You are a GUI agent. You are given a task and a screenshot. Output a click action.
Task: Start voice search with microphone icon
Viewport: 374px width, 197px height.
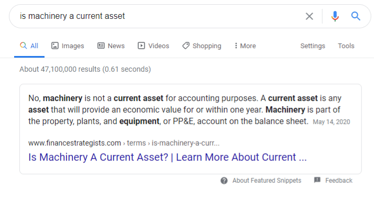335,16
